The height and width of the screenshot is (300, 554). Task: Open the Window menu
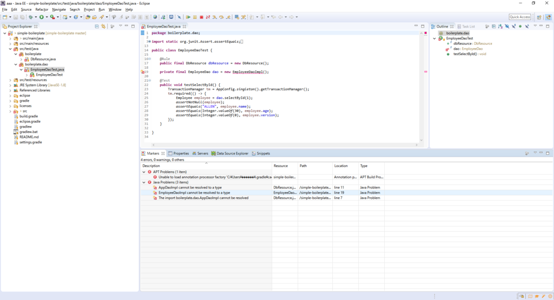pyautogui.click(x=115, y=10)
